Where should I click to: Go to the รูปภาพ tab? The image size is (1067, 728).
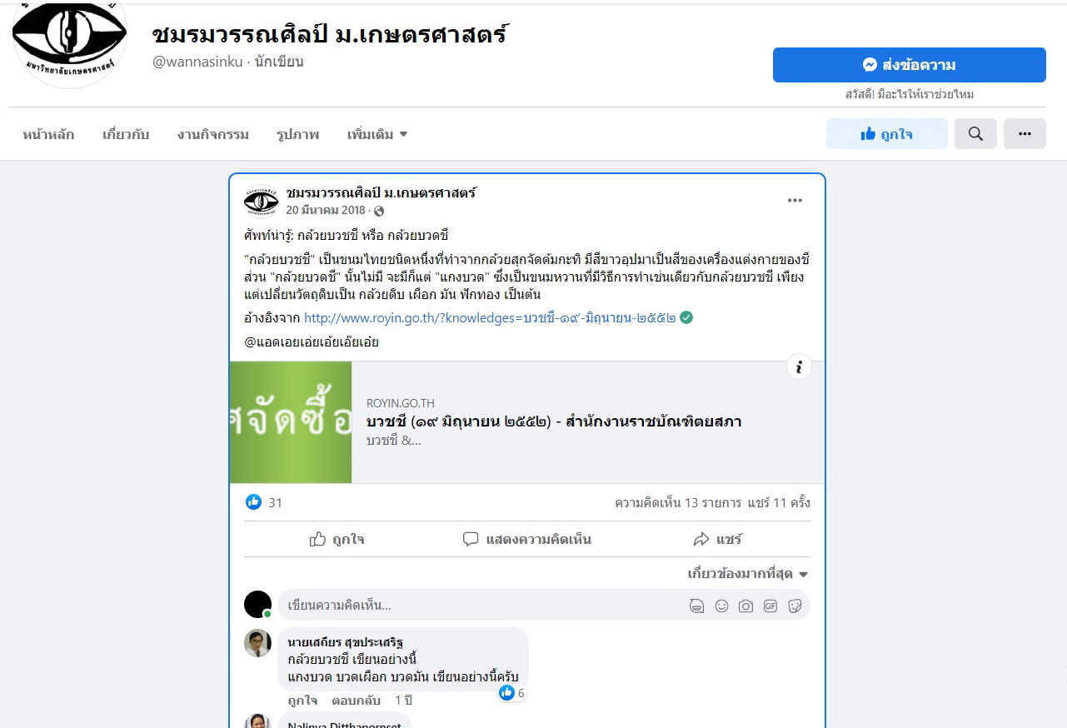pos(297,134)
